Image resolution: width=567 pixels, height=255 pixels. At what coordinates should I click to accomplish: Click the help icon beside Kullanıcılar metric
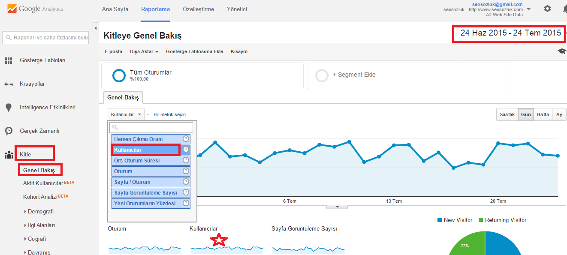[186, 150]
